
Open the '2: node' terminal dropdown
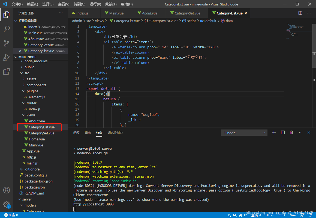click(x=244, y=133)
